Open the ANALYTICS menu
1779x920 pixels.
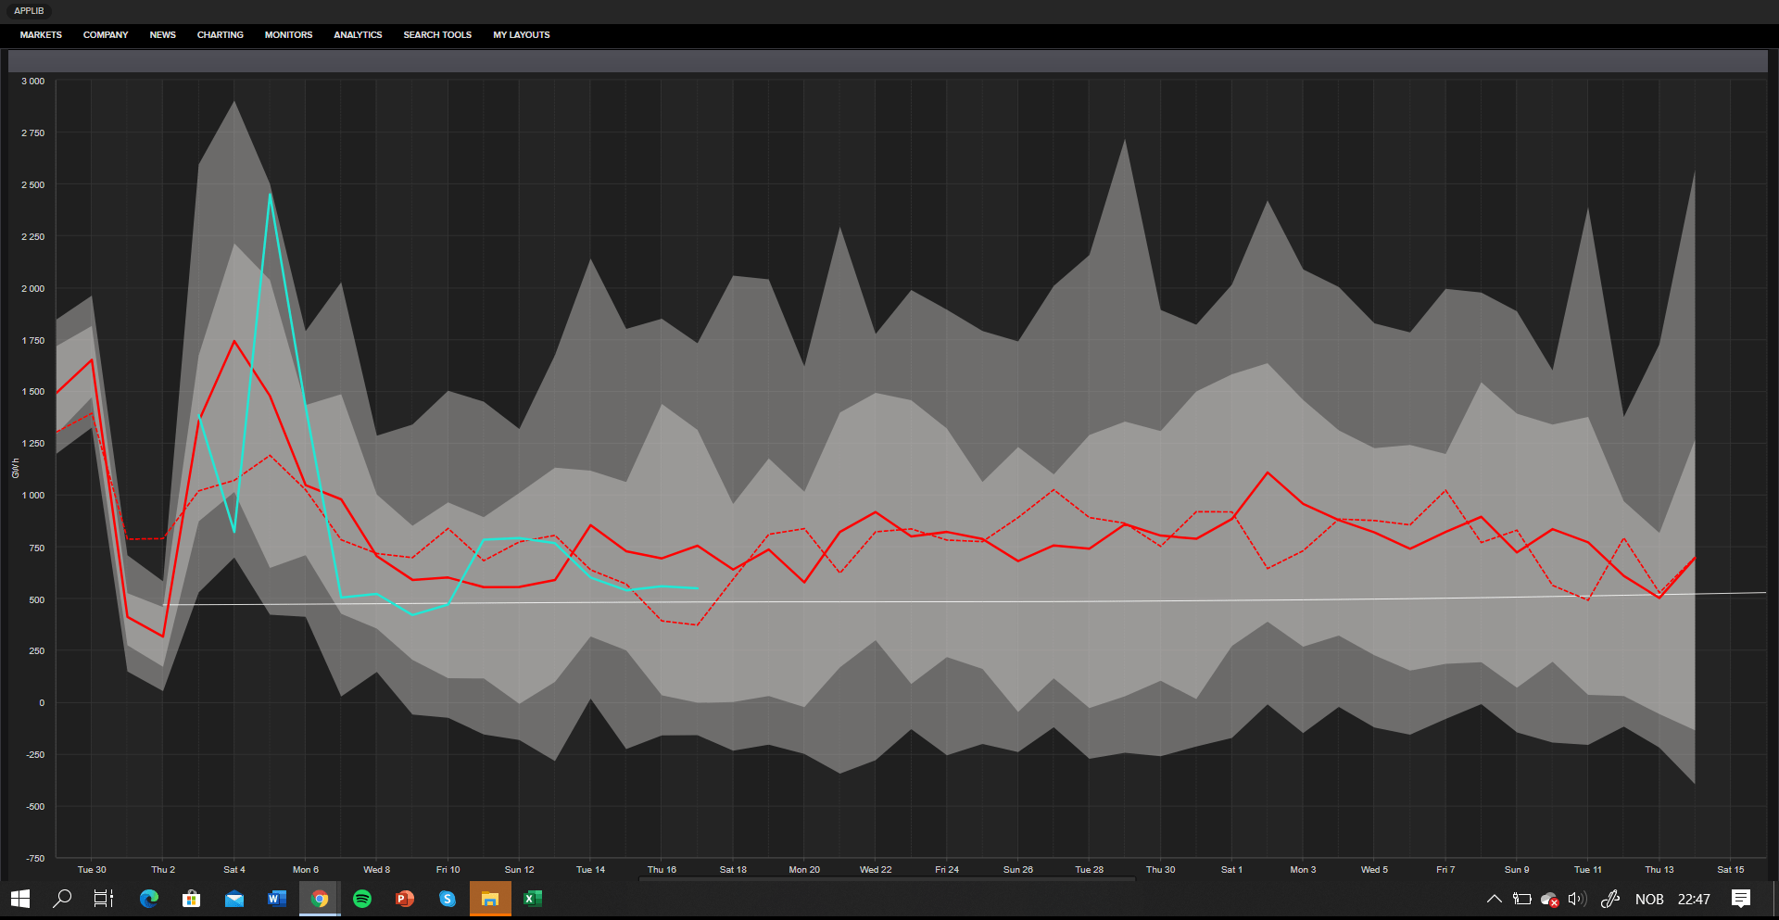pos(358,35)
